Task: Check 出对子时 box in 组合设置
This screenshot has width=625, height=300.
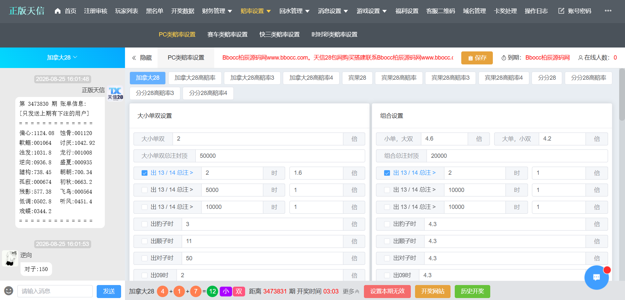Action: [387, 258]
